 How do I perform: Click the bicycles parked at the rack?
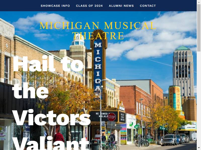(x=142, y=142)
